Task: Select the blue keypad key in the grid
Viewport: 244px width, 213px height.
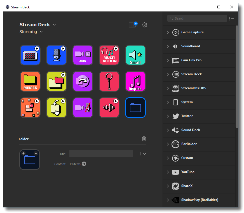Action: pyautogui.click(x=30, y=55)
